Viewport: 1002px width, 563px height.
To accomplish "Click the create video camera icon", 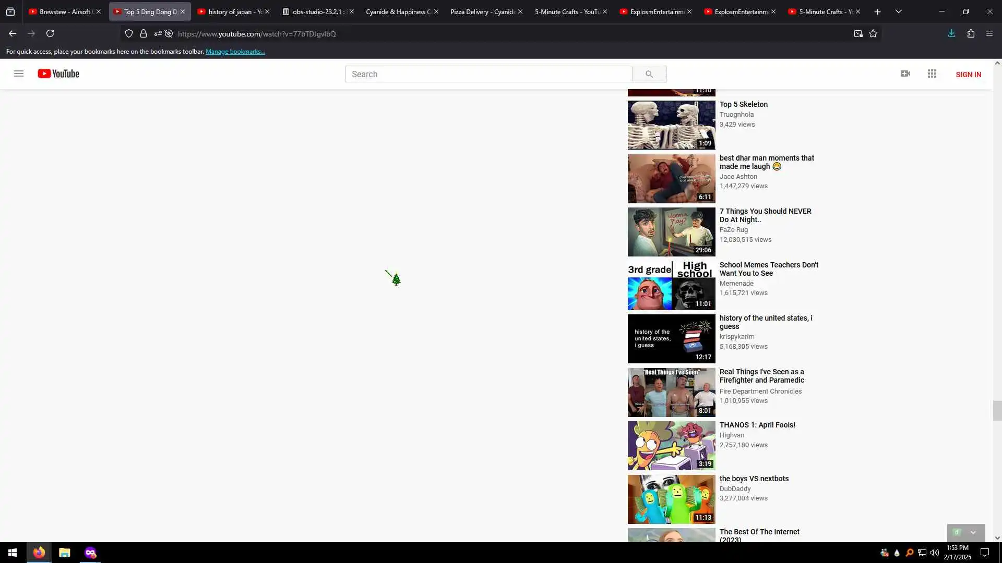I will coord(905,74).
